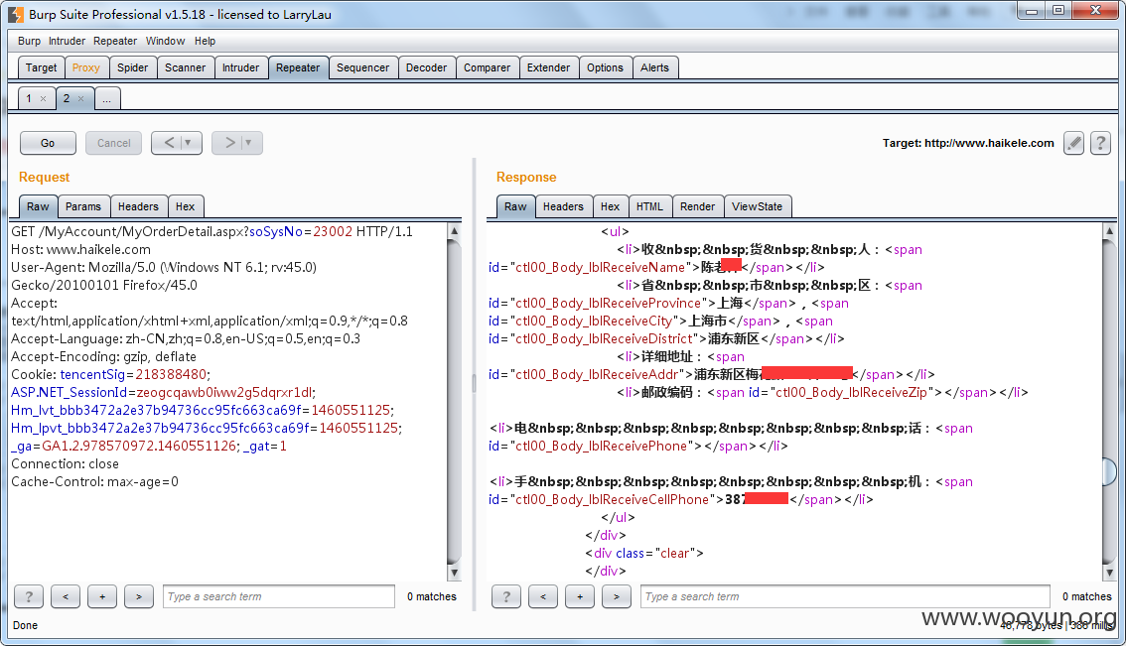Click the Cancel button
Image resolution: width=1126 pixels, height=646 pixels.
(113, 143)
